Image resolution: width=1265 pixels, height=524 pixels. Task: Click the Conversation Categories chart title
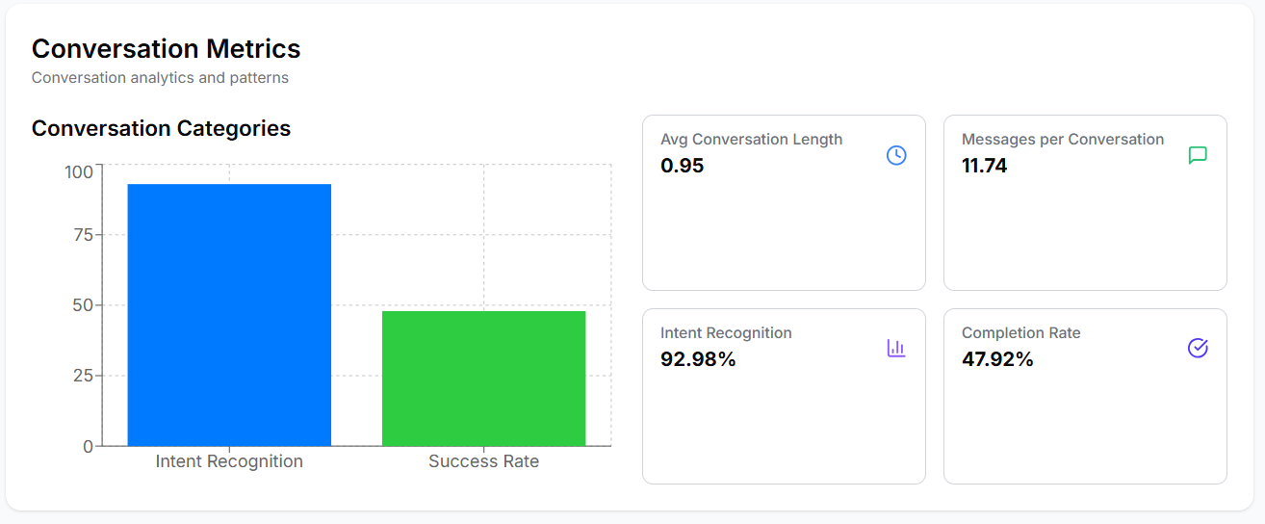tap(161, 128)
